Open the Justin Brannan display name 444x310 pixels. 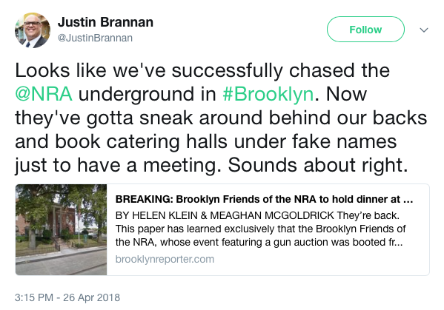(x=105, y=22)
